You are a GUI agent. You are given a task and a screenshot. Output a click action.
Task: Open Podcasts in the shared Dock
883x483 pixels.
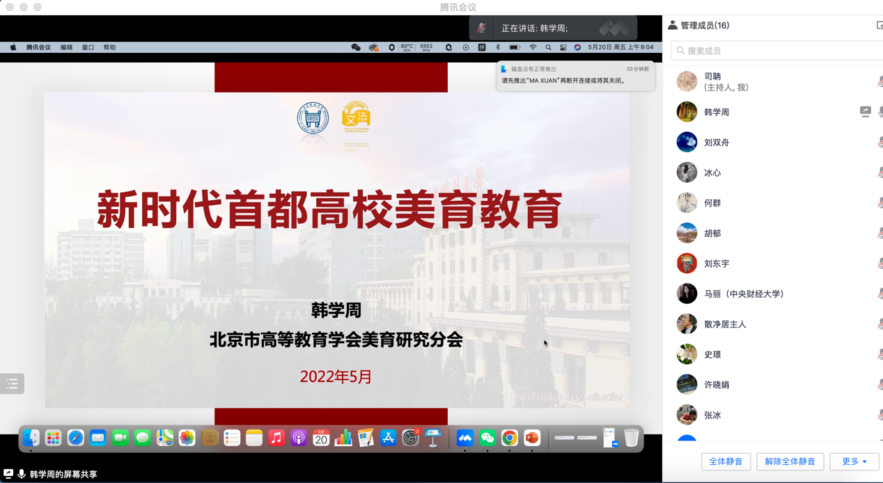point(299,438)
